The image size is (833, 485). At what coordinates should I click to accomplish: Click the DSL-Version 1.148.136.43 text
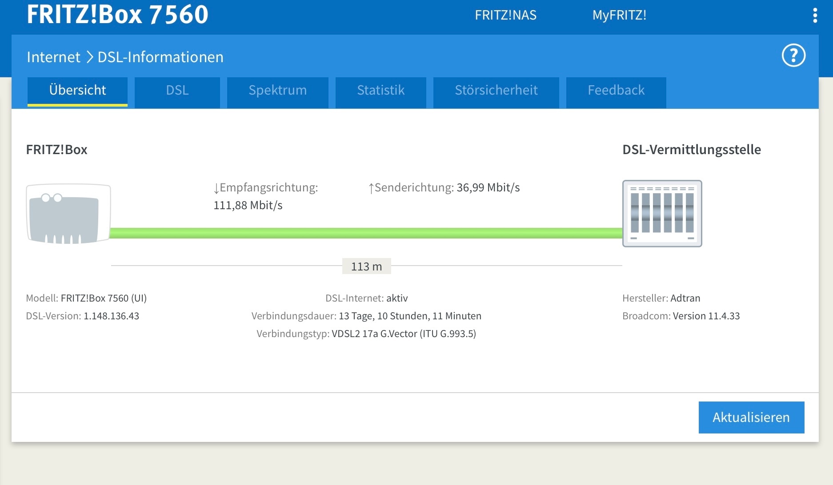(82, 316)
